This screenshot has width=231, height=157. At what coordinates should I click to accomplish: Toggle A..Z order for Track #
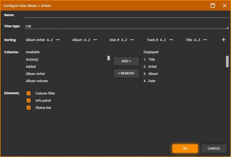pos(163,40)
